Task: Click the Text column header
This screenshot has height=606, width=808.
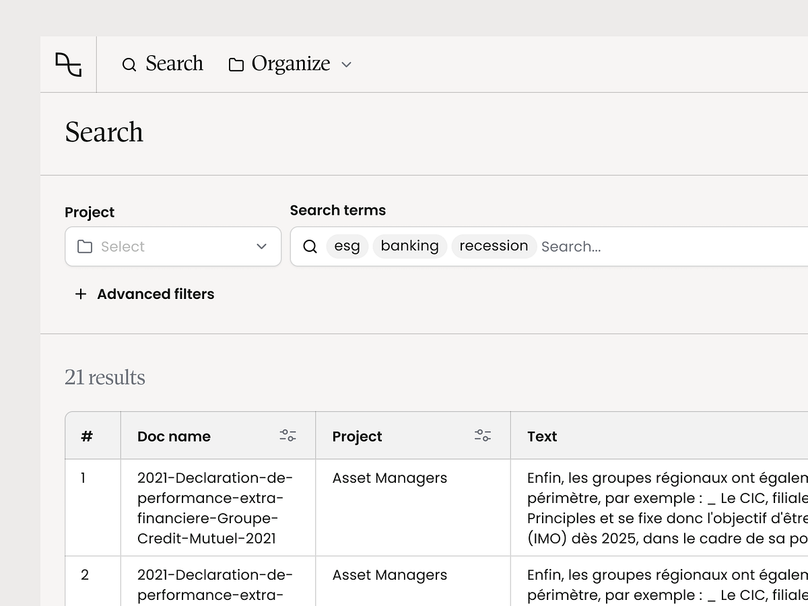Action: coord(542,436)
